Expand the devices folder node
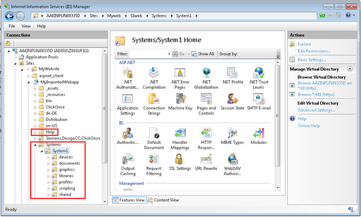This screenshot has width=361, height=217. pos(48,158)
